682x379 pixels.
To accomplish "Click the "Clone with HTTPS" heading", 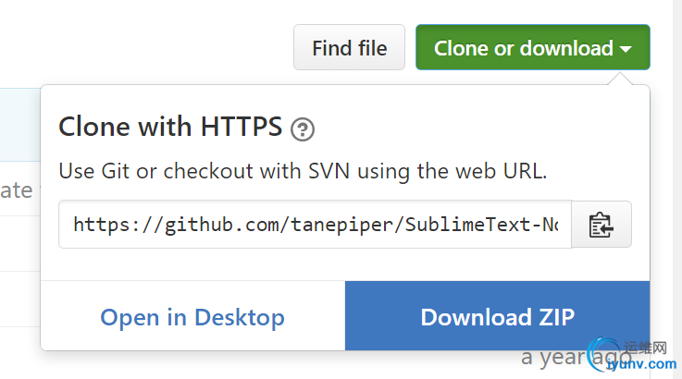I will click(x=170, y=128).
